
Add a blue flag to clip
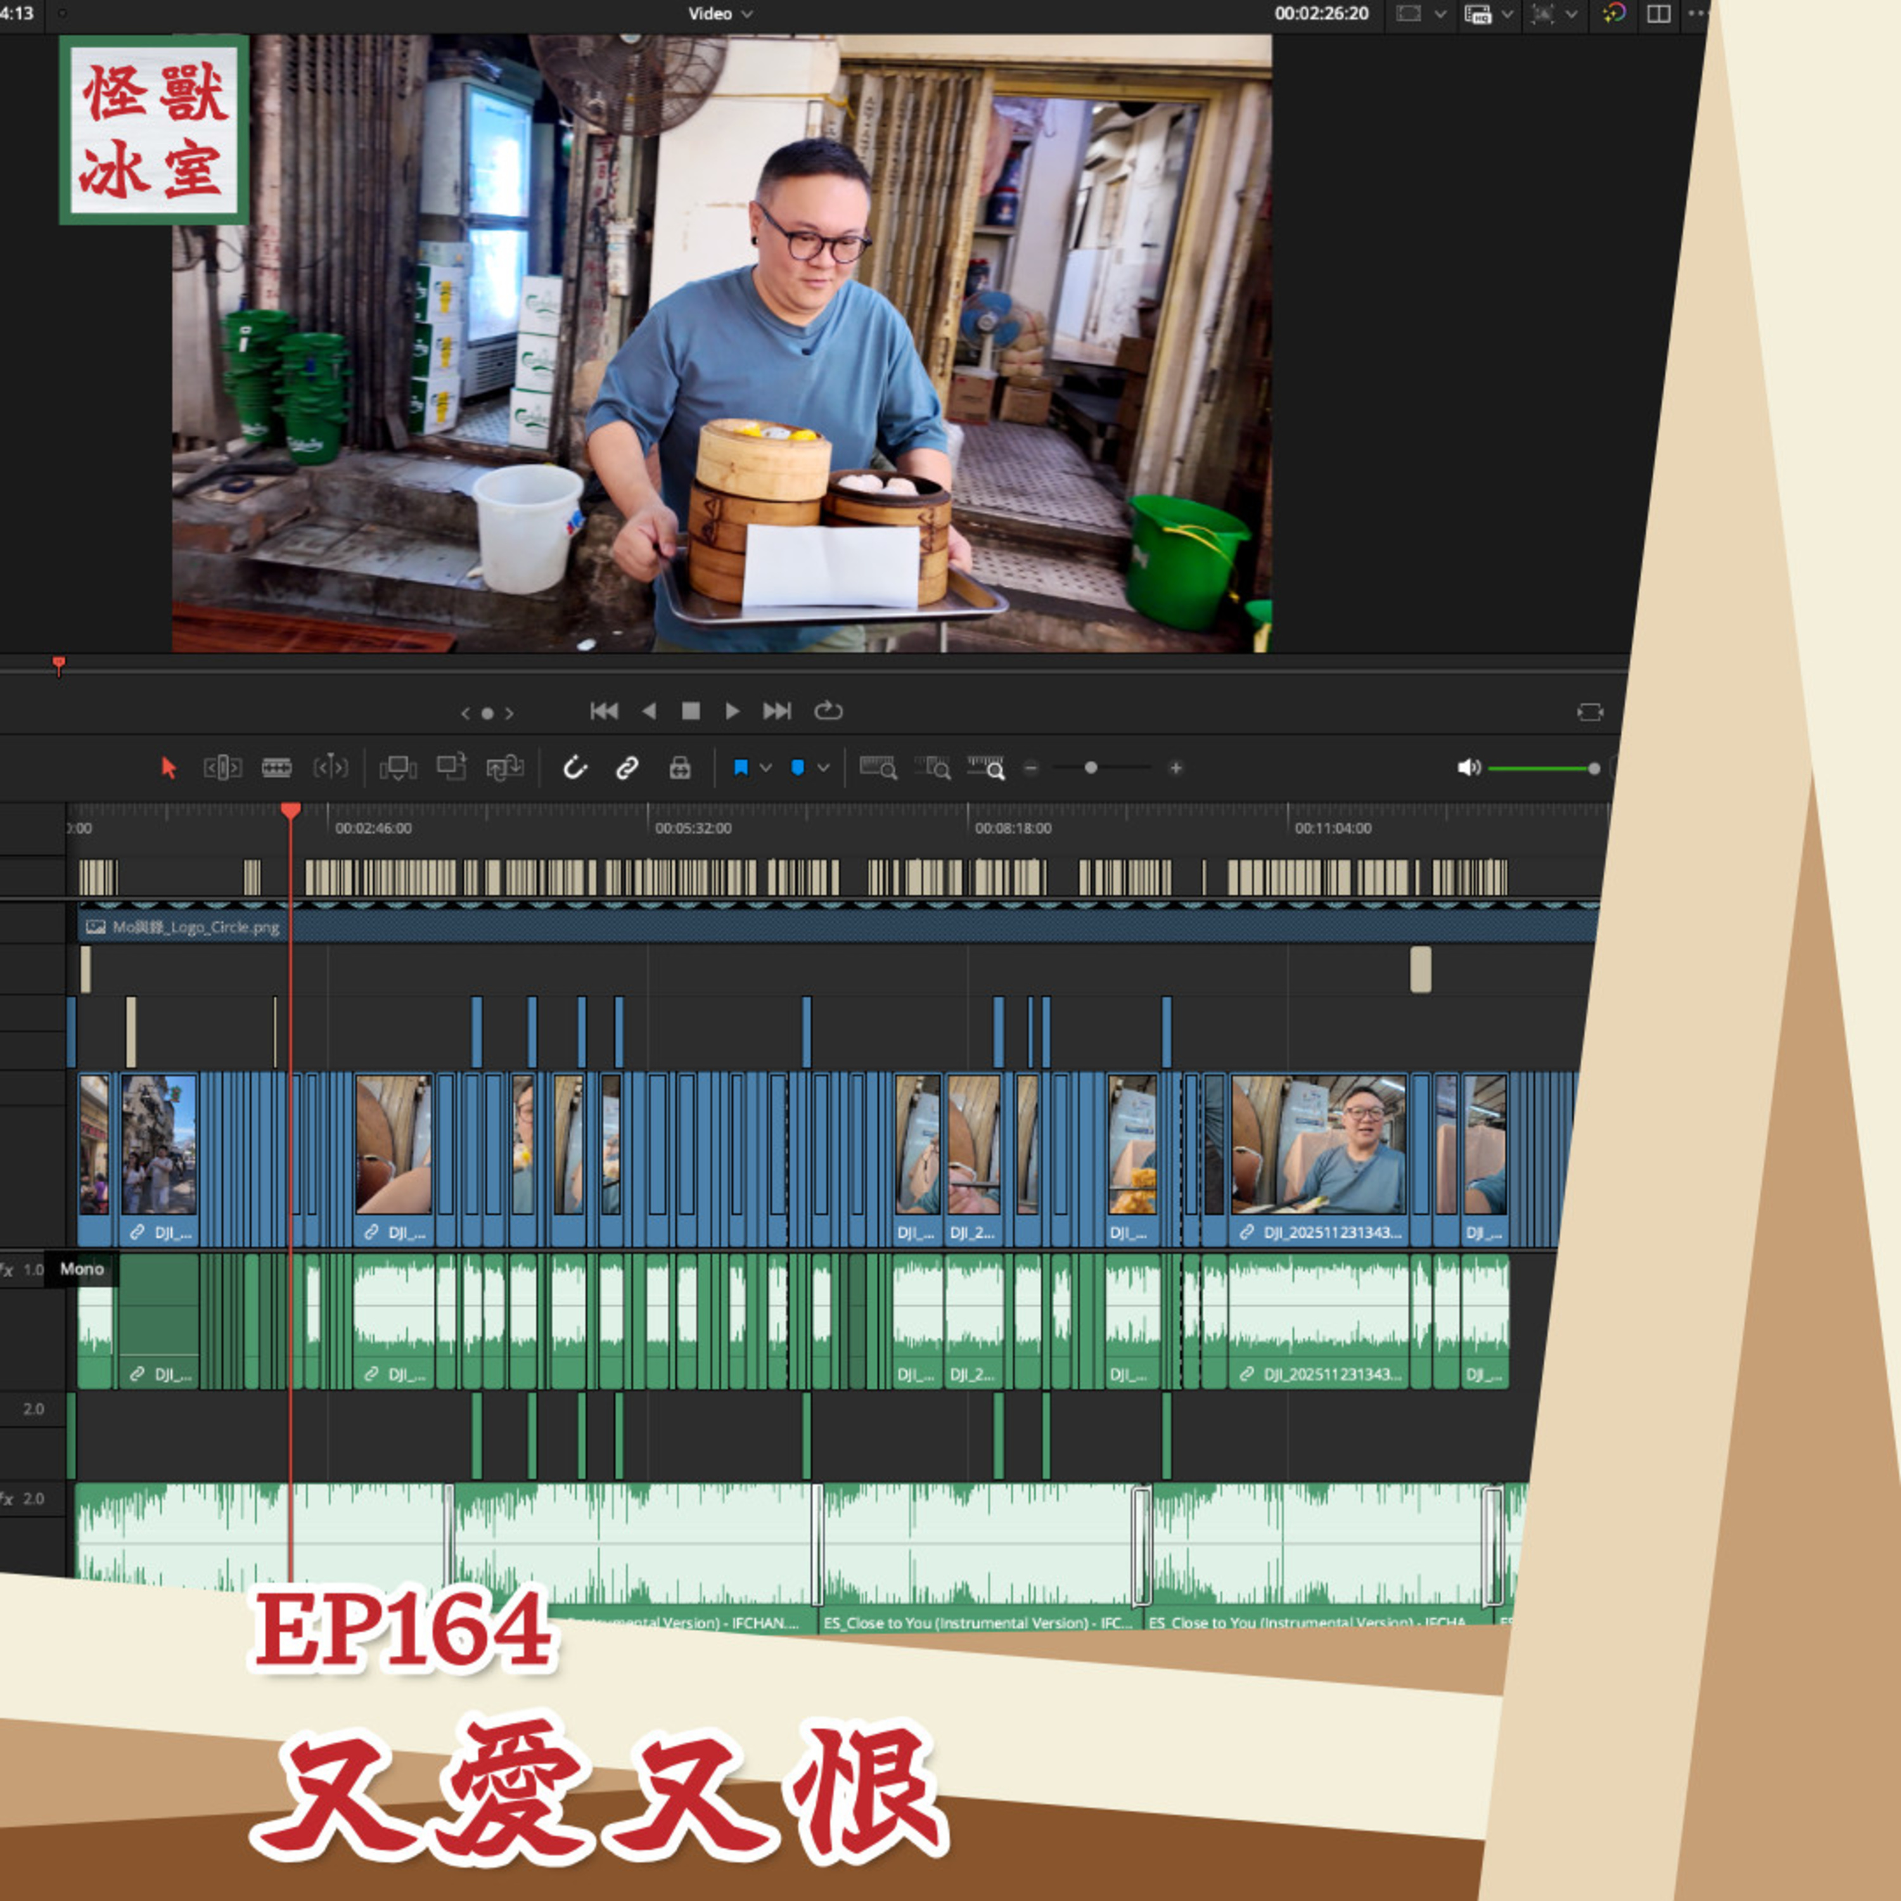741,767
